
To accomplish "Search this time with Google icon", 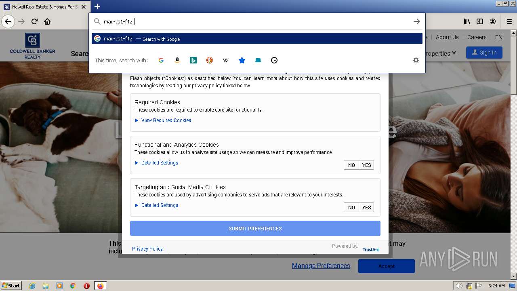I will [161, 60].
